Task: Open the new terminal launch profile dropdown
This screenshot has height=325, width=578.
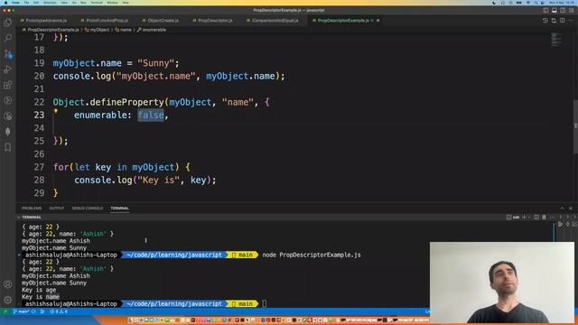Action: pyautogui.click(x=529, y=217)
